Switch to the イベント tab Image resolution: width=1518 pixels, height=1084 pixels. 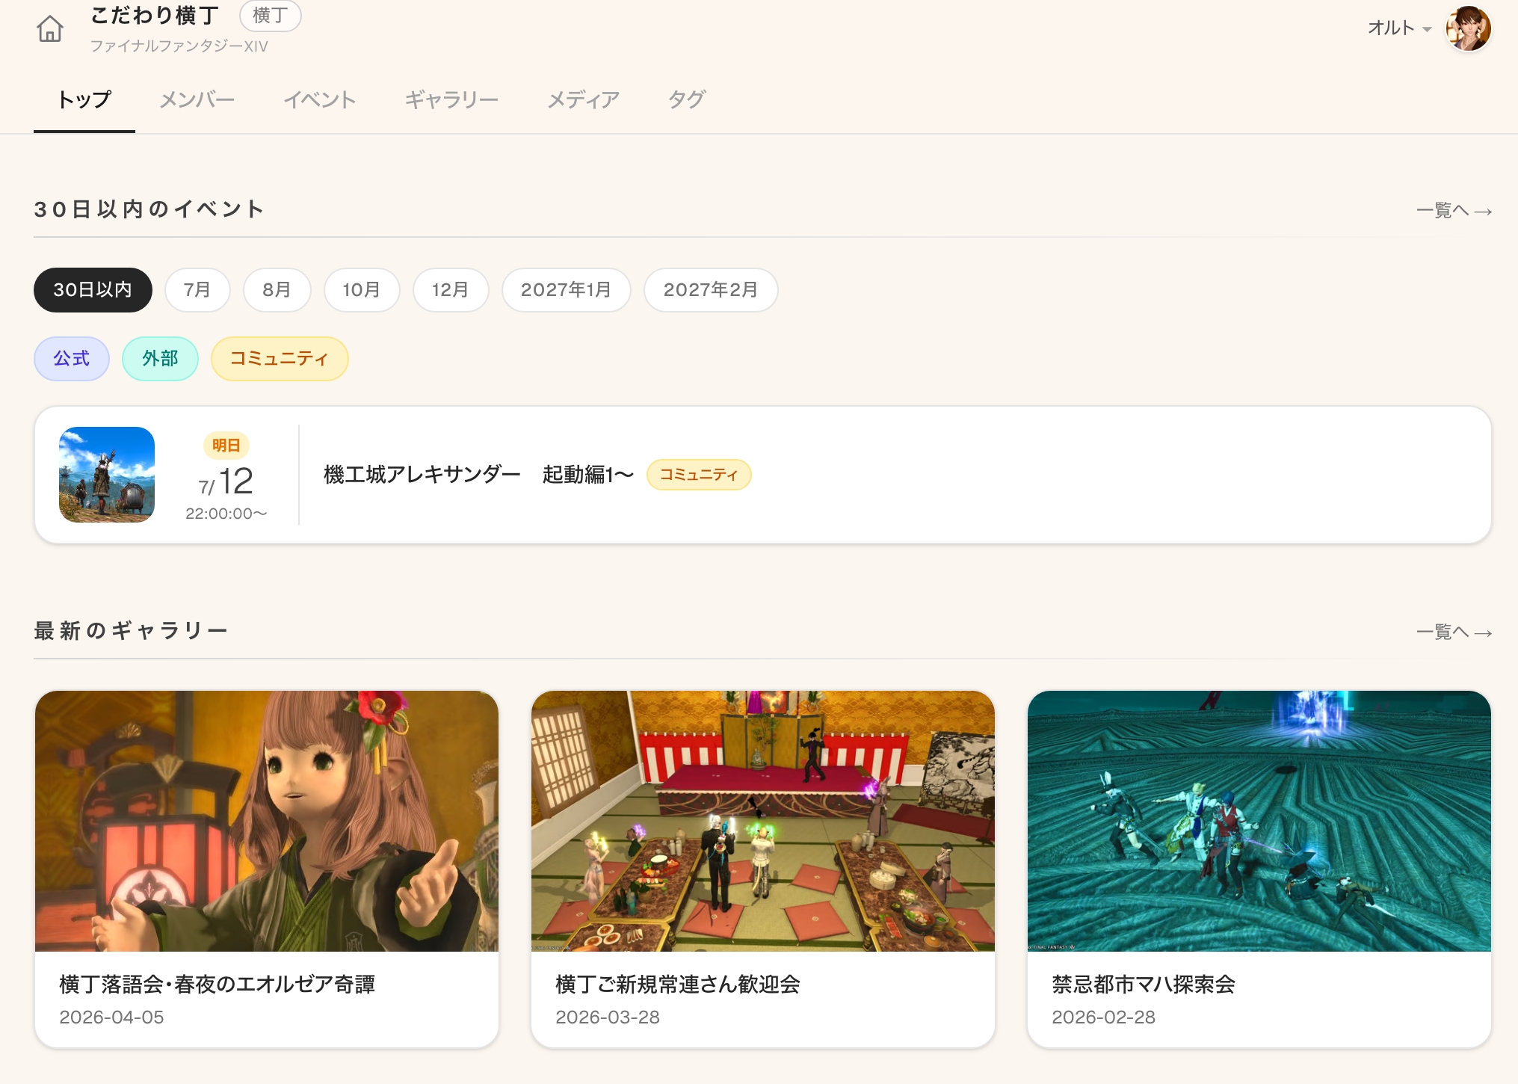pos(320,99)
